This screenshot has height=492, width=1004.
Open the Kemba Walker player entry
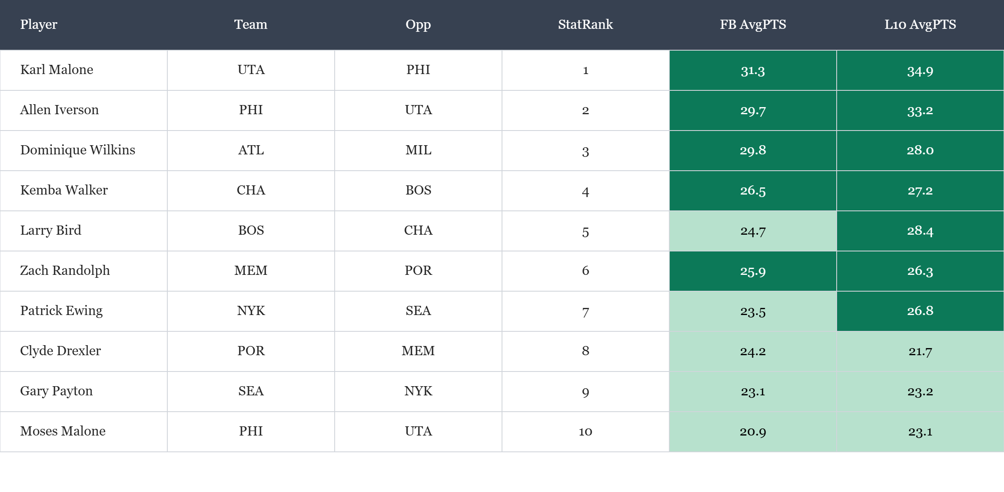64,190
